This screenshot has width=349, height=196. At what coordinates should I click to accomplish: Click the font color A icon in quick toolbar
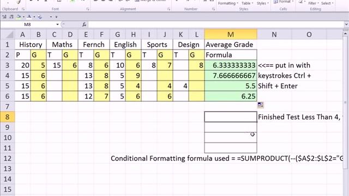tap(29, 17)
